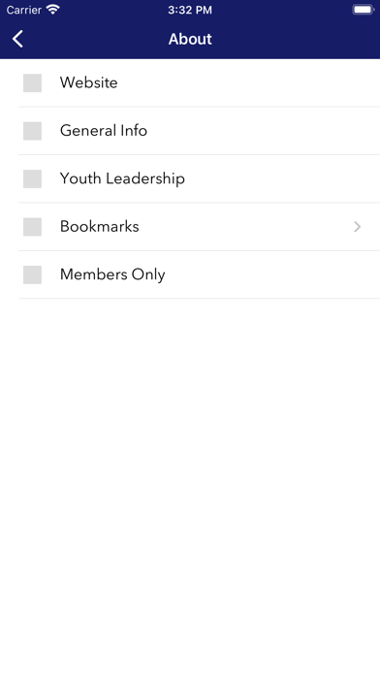Tap the gray icon beside Youth Leadership
This screenshot has height=675, width=380.
tap(32, 178)
